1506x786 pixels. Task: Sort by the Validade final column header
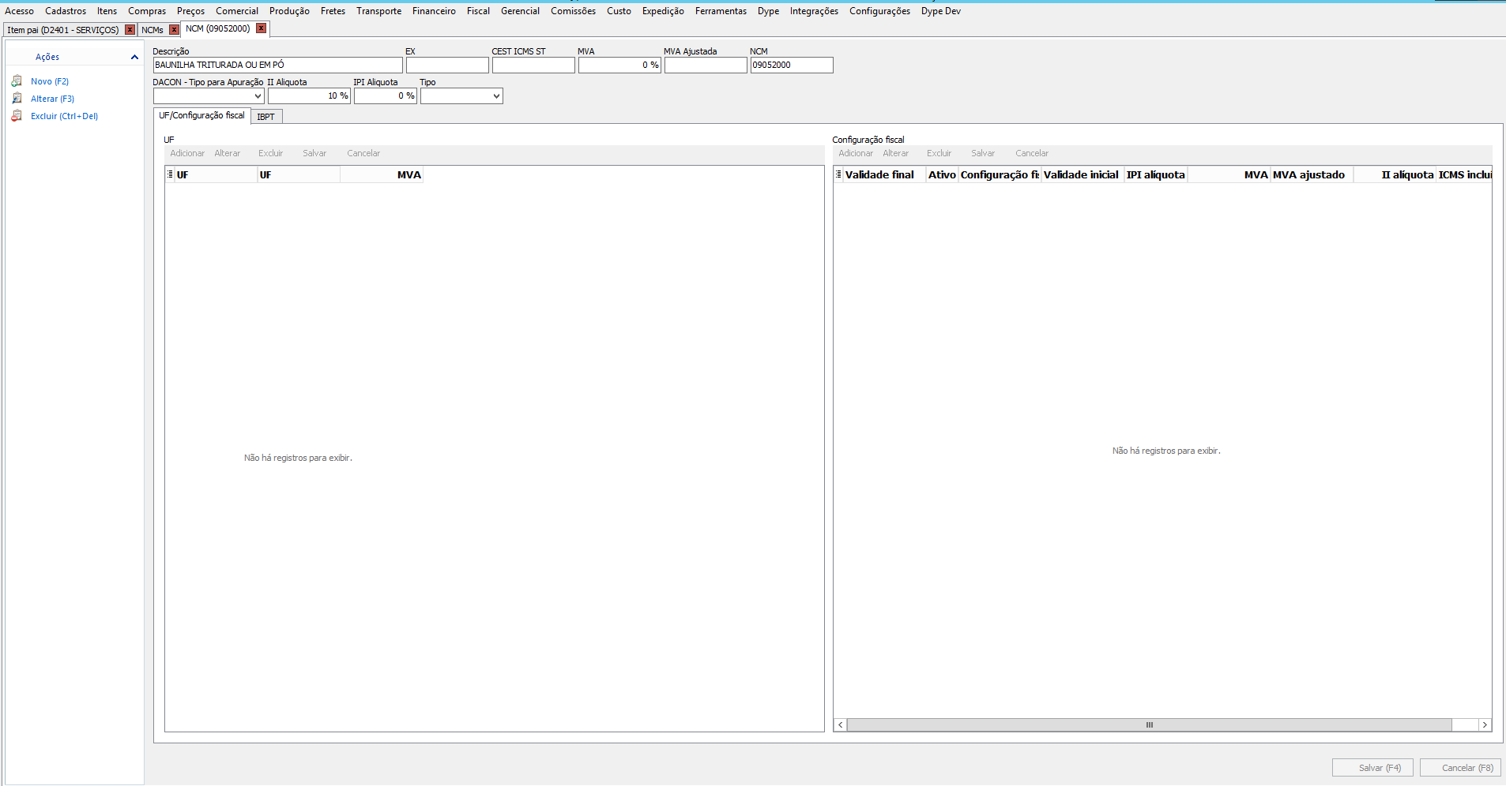click(x=884, y=174)
